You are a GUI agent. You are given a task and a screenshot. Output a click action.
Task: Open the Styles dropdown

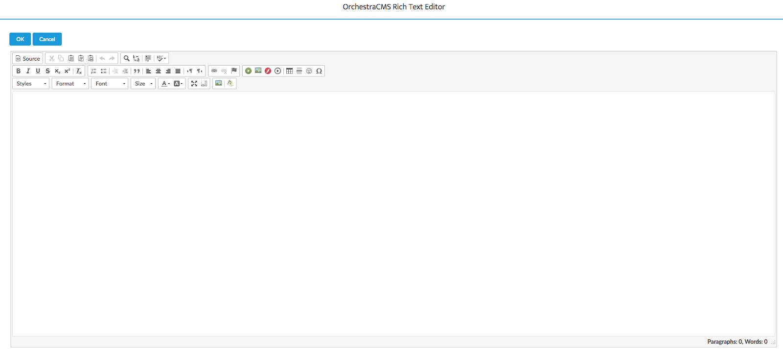pyautogui.click(x=31, y=84)
